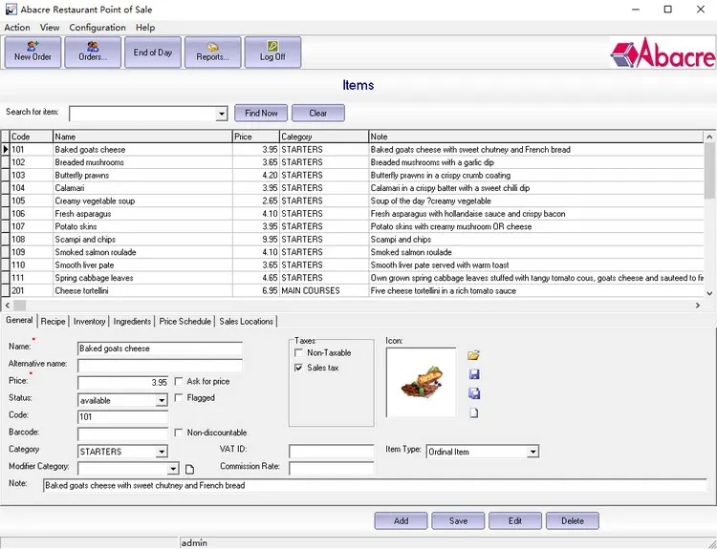Screen dimensions: 717x549
Task: Open the Help menu
Action: coord(145,28)
